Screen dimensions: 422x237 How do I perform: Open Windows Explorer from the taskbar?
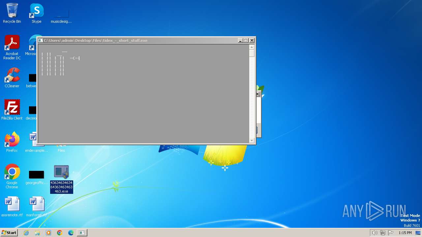click(x=37, y=233)
